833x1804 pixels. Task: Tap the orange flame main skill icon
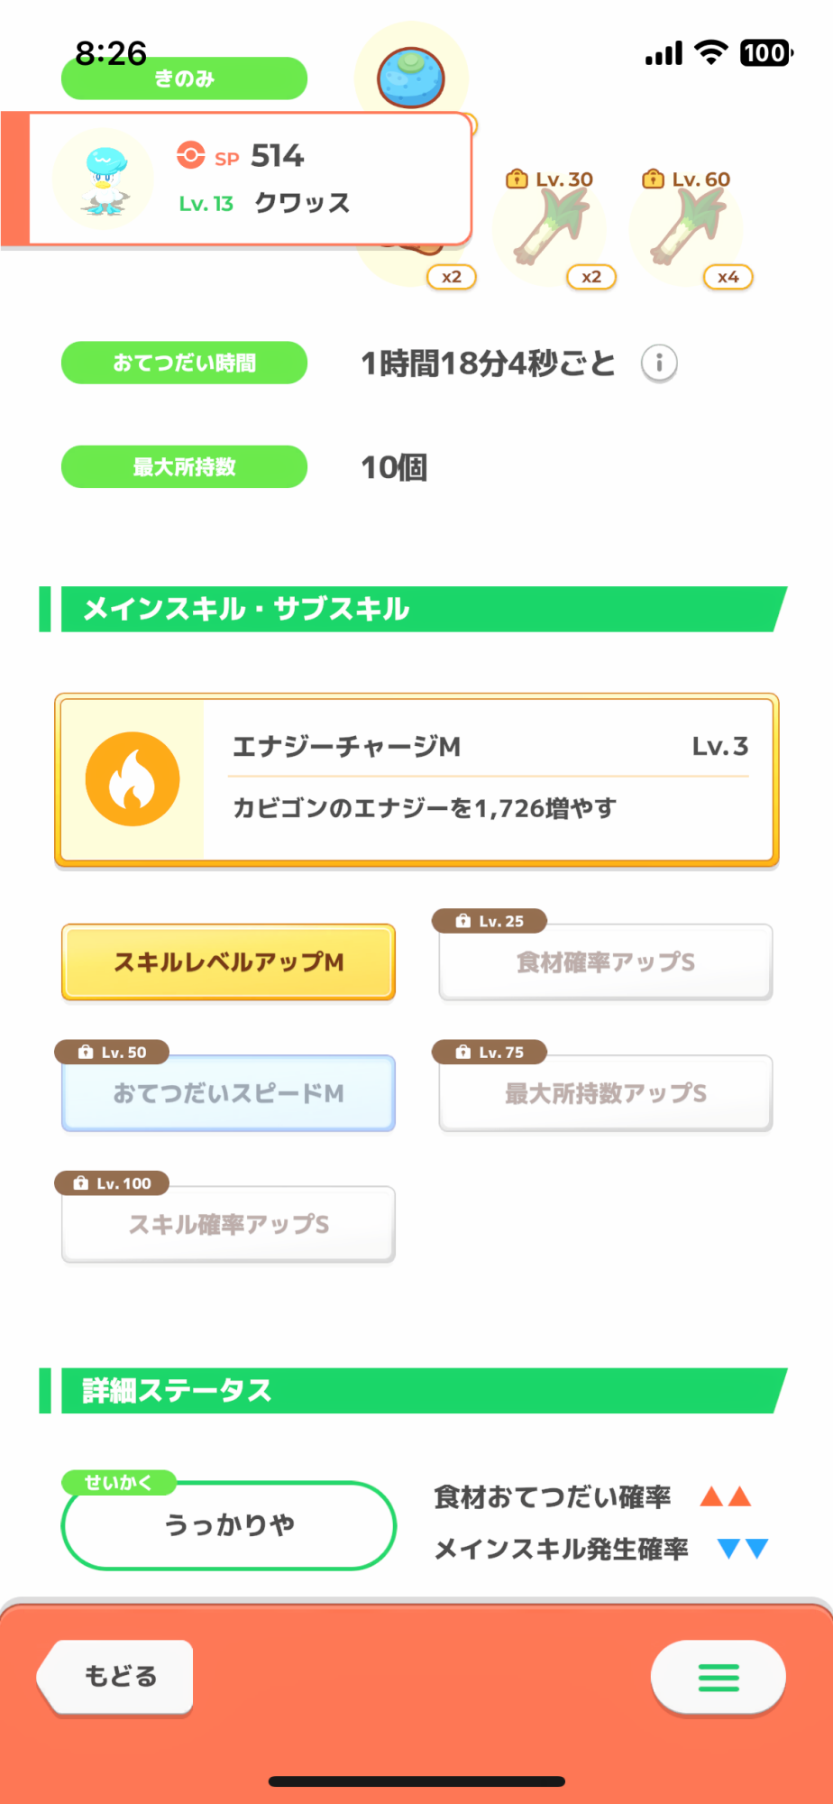point(133,778)
